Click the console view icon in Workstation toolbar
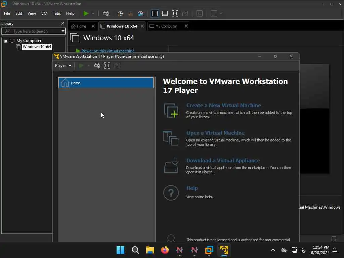344x258 pixels. coord(200,13)
